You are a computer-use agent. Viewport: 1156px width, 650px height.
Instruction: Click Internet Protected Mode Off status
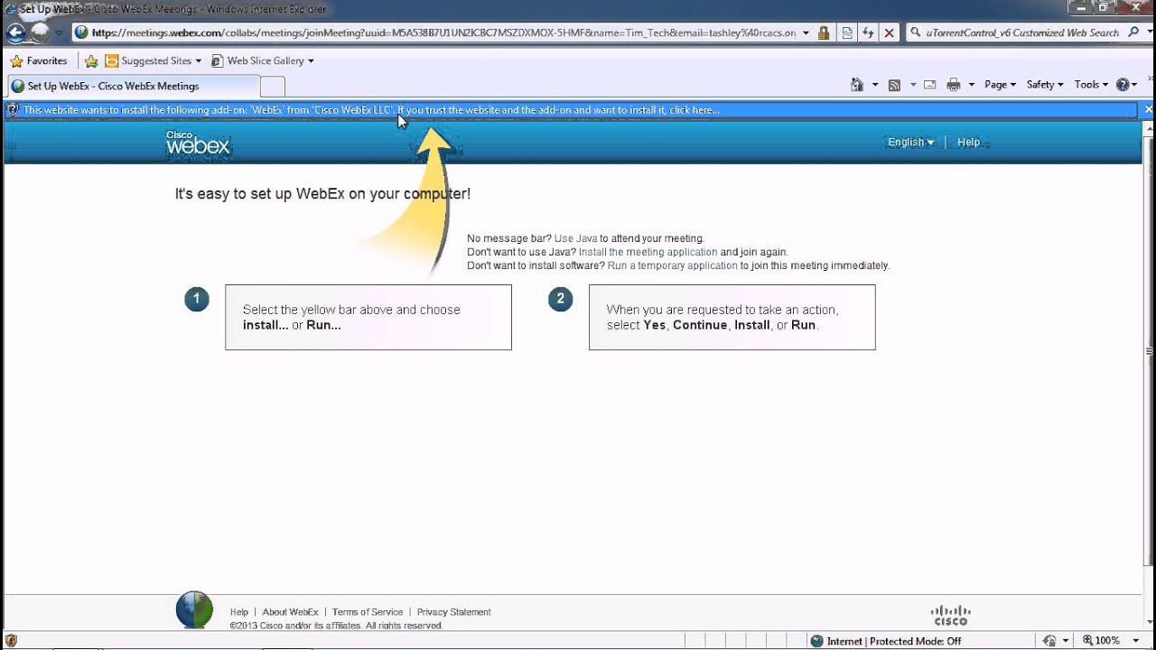click(885, 641)
